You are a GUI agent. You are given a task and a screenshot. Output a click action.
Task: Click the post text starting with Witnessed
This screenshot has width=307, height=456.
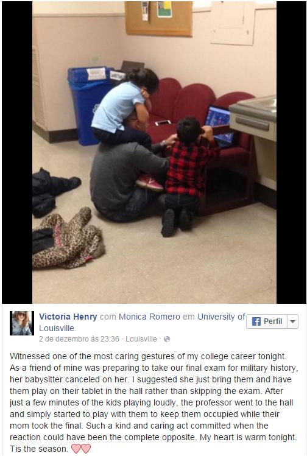(153, 402)
